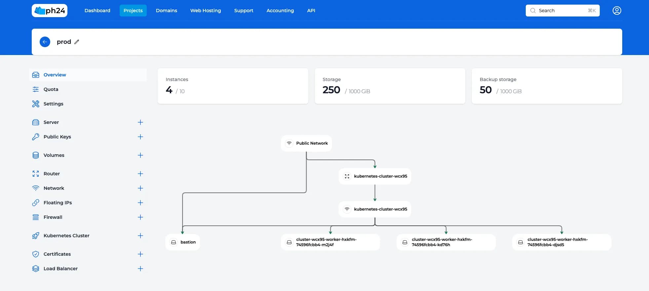Add a new public key

click(140, 137)
